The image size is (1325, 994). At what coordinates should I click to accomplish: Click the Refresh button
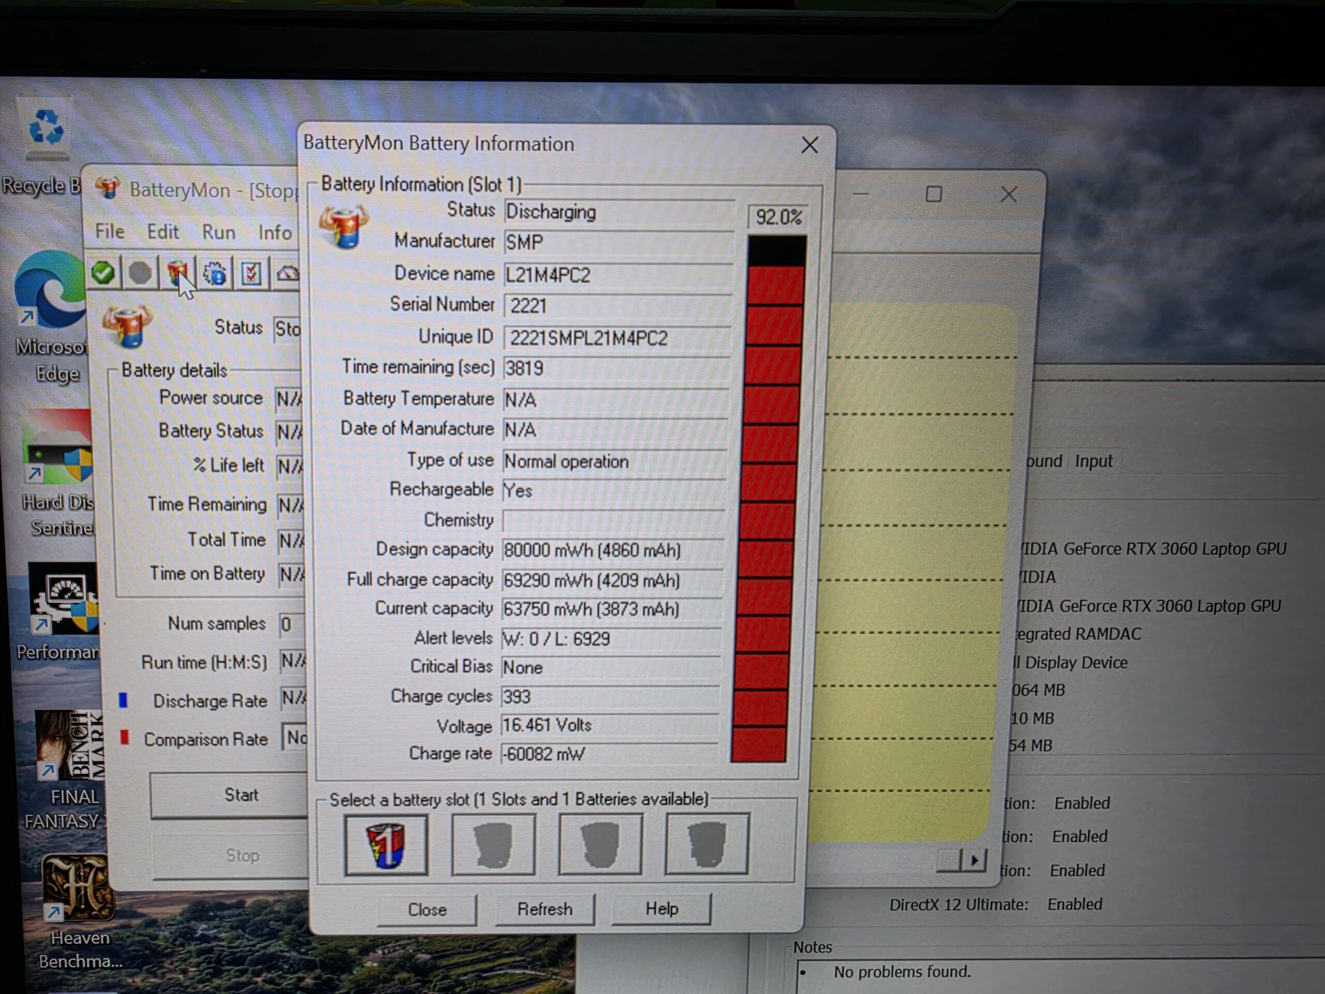point(545,909)
